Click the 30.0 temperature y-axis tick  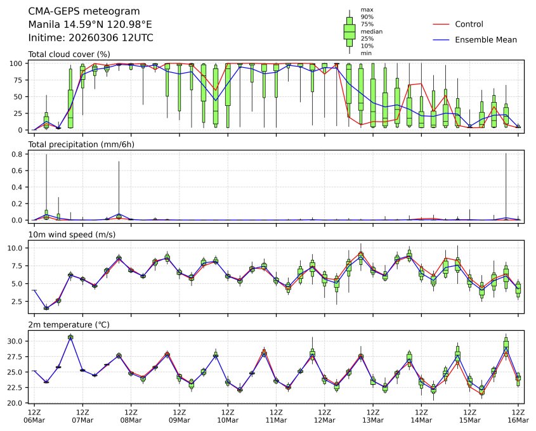click(x=15, y=341)
